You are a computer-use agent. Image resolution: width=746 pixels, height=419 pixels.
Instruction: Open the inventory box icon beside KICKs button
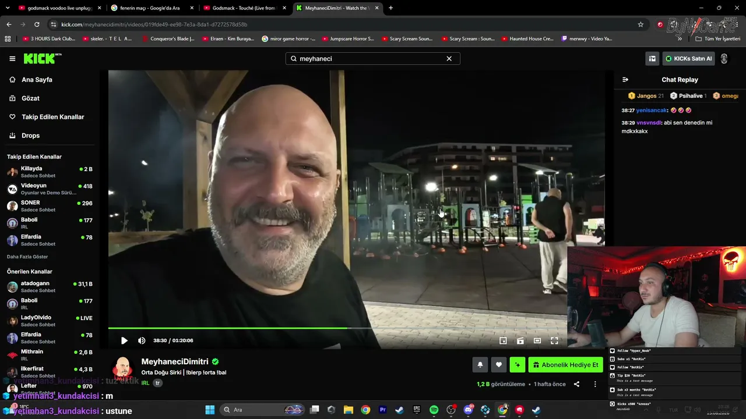coord(652,59)
